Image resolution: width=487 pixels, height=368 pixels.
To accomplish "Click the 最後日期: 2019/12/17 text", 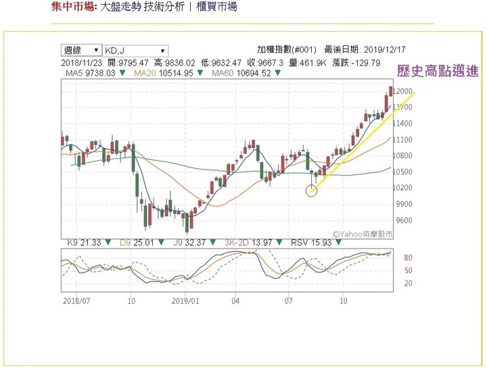I will 365,49.
